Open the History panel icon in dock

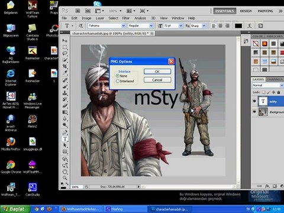[246, 41]
